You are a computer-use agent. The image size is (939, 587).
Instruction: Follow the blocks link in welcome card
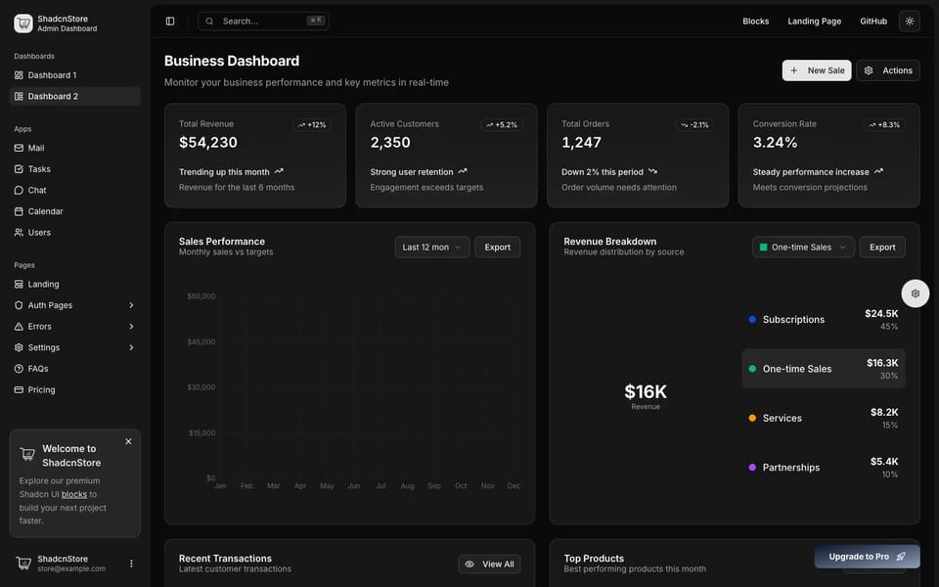click(74, 494)
